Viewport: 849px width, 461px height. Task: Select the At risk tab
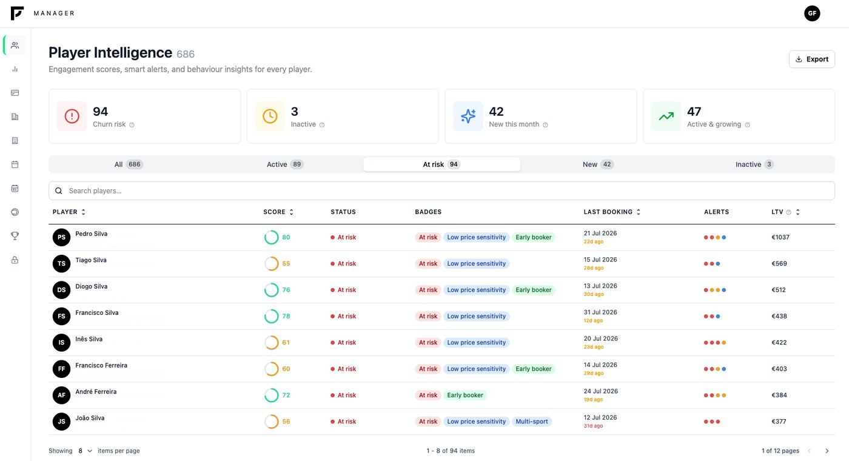point(441,164)
